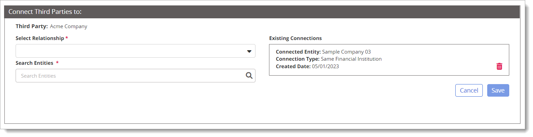The height and width of the screenshot is (137, 533).
Task: Click the dark gray dialog header bar
Action: point(262,12)
